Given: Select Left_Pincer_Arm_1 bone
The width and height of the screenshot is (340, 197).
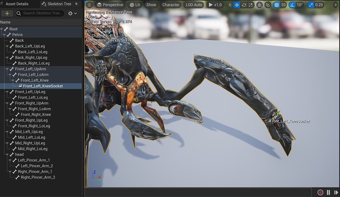Looking at the screenshot, I should (34, 160).
